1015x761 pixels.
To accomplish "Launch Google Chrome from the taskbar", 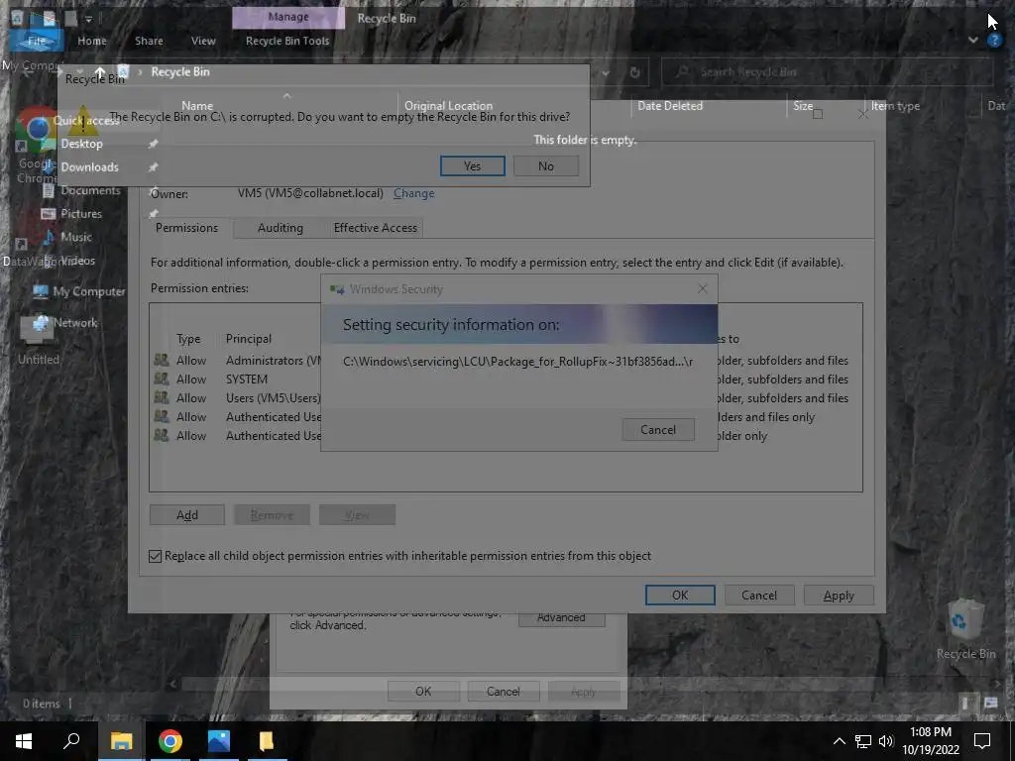I will [x=170, y=741].
